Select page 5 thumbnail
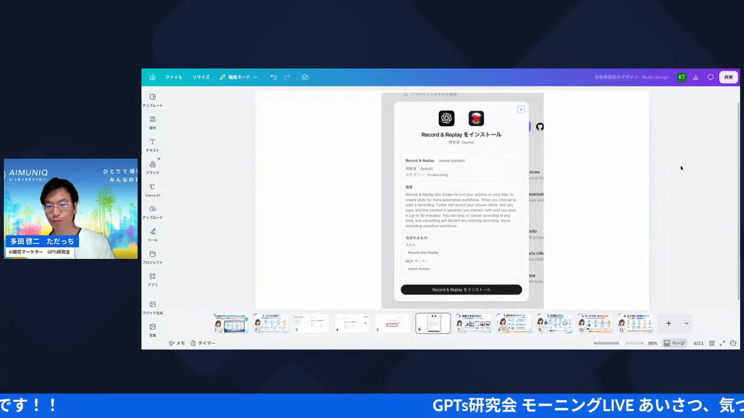Viewport: 744px width, 418px height. click(392, 323)
